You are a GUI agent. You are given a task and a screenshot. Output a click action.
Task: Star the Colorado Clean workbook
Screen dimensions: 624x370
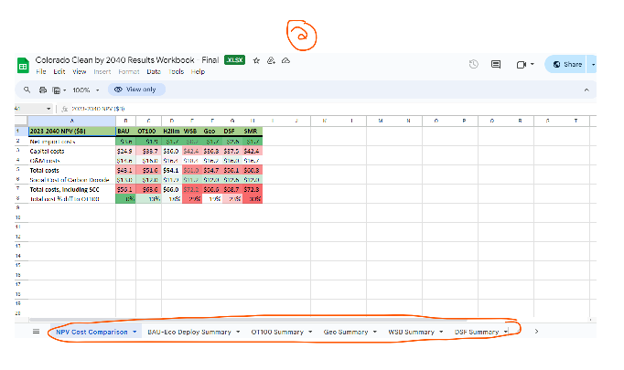click(256, 60)
